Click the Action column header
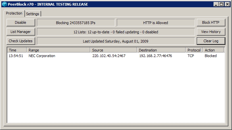The width and height of the screenshot is (232, 130). (x=213, y=50)
